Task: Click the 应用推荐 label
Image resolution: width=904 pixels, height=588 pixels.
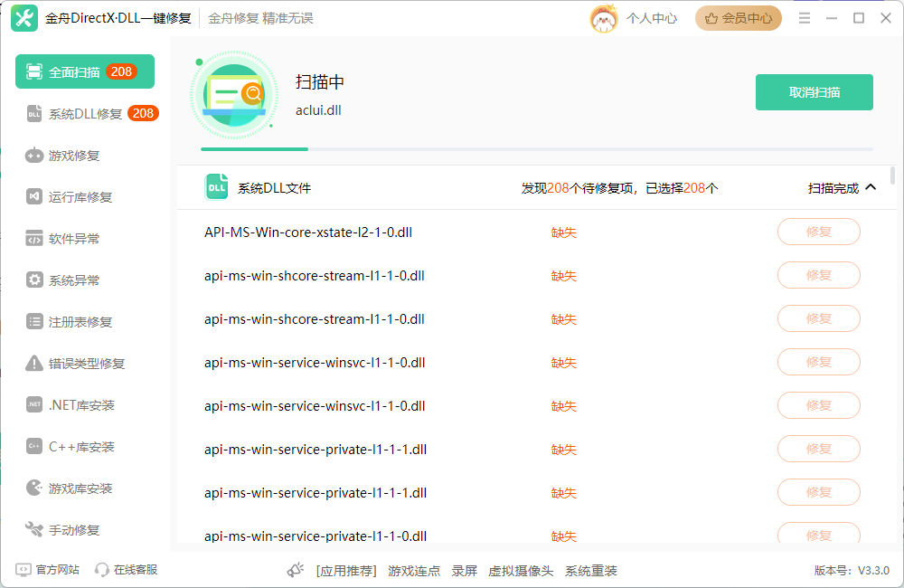Action: pyautogui.click(x=346, y=571)
